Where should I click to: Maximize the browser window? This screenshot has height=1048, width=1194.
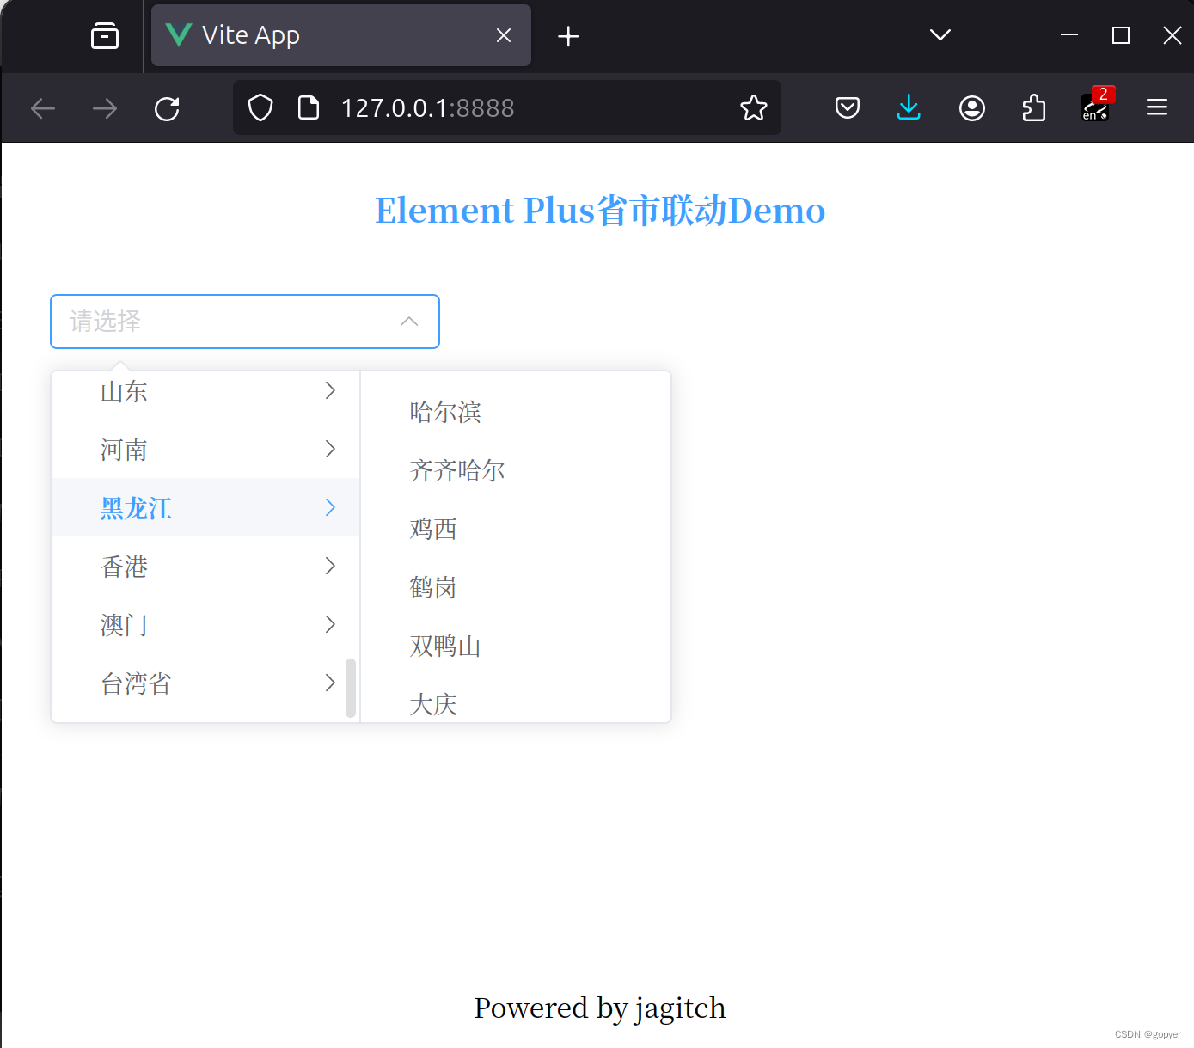[1121, 35]
